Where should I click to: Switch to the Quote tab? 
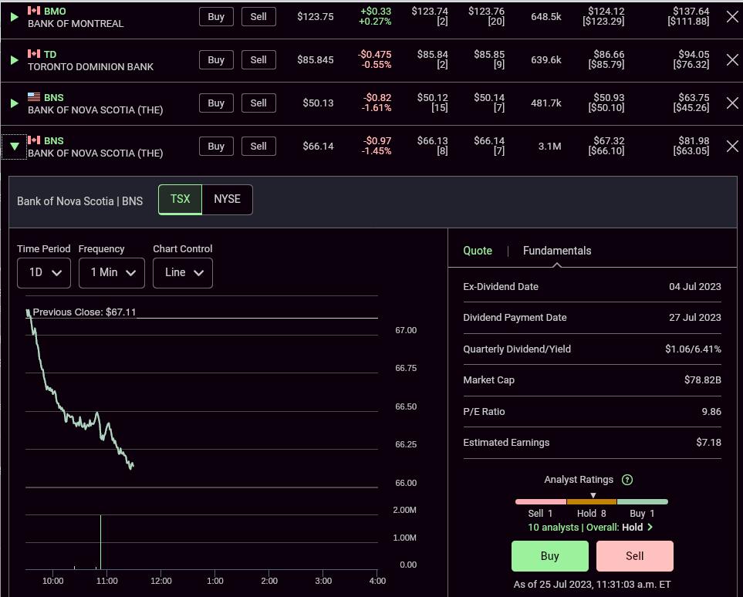pyautogui.click(x=478, y=251)
